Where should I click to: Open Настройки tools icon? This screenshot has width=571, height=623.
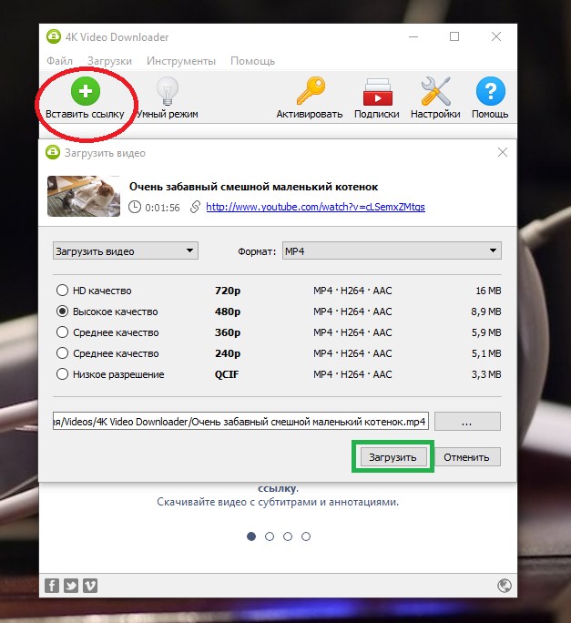pyautogui.click(x=435, y=92)
